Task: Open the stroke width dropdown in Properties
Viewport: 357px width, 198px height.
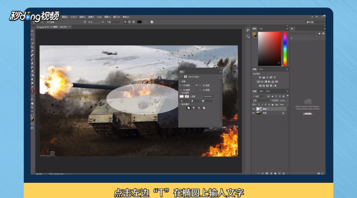Action: (x=201, y=96)
